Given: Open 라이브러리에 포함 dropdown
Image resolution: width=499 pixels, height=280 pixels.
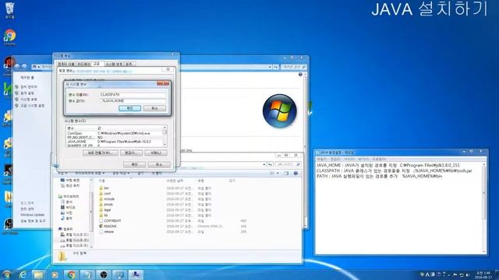Looking at the screenshot, I should [90, 173].
